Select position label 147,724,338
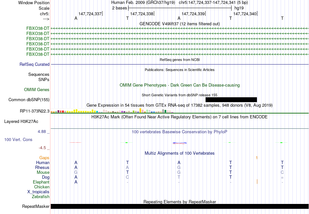 point(142,14)
